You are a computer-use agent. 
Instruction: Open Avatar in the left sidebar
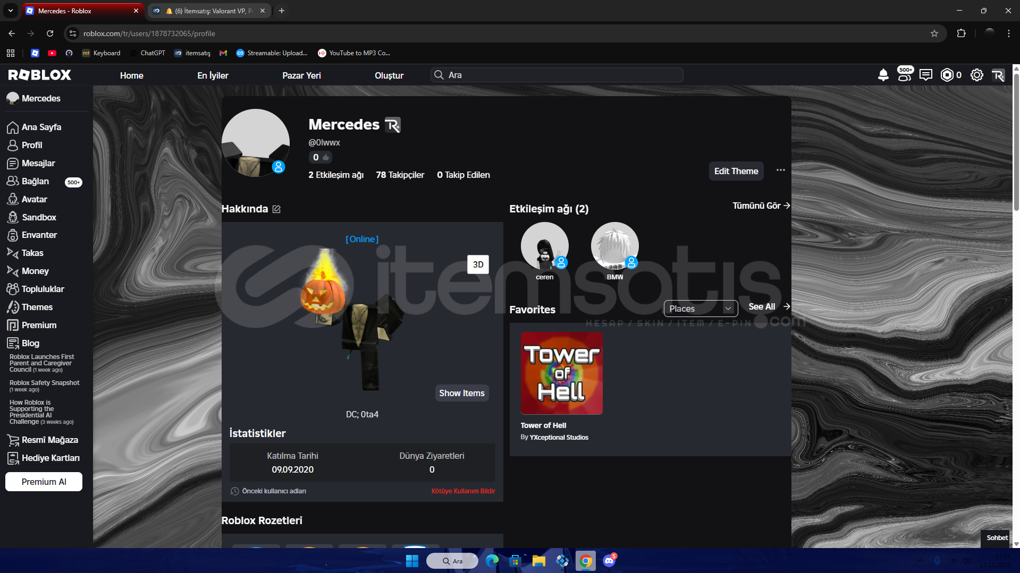point(34,199)
